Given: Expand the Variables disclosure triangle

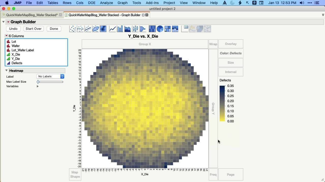Looking at the screenshot, I should pyautogui.click(x=38, y=86).
